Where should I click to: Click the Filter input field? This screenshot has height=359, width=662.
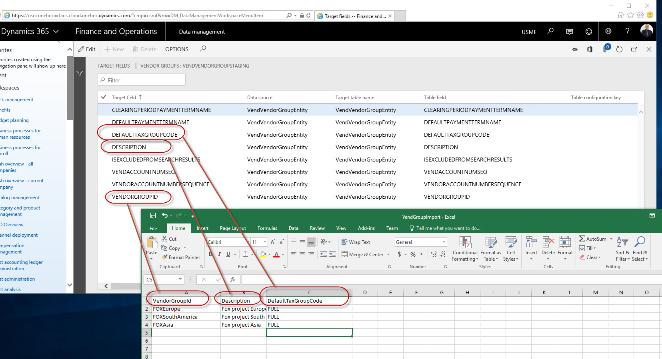[141, 80]
